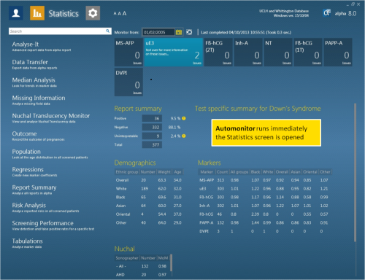365x280 pixels.
Task: Click the alpha logo icon
Action: tap(326, 13)
